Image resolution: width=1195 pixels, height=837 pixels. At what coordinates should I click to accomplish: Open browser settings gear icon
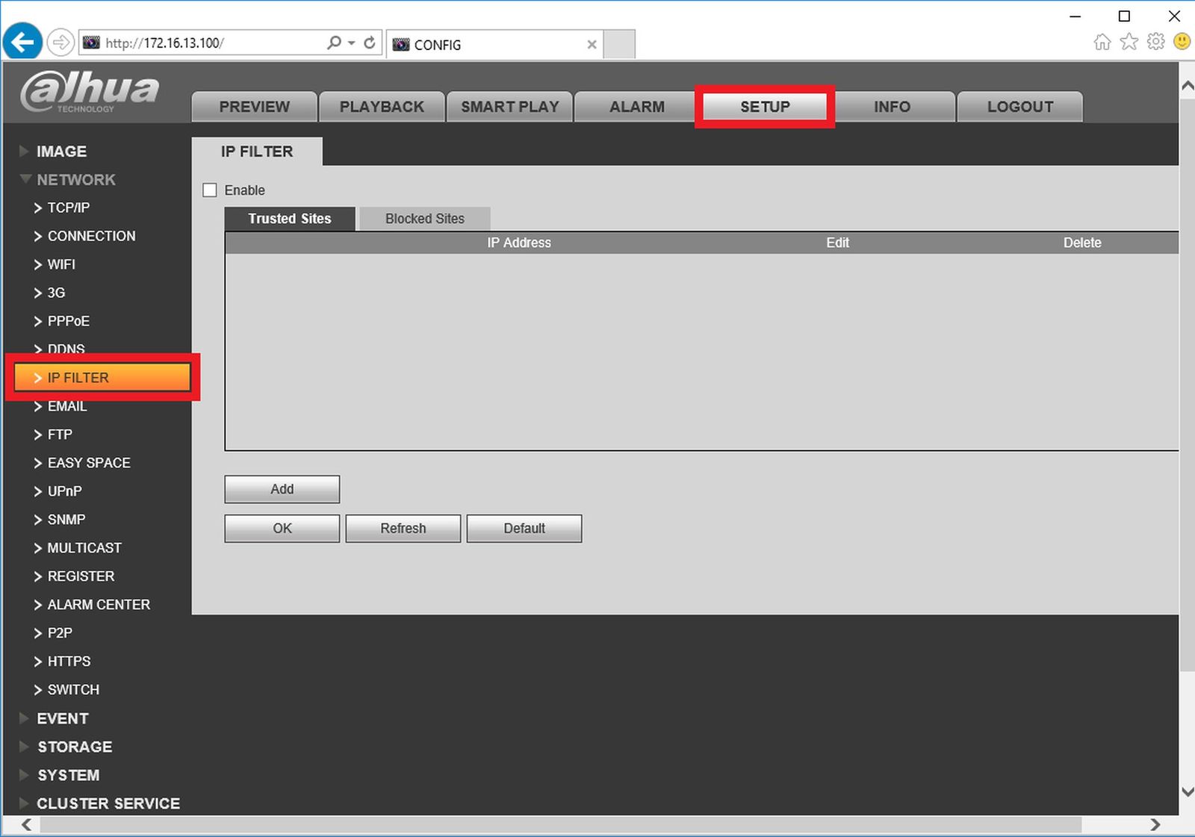tap(1155, 42)
